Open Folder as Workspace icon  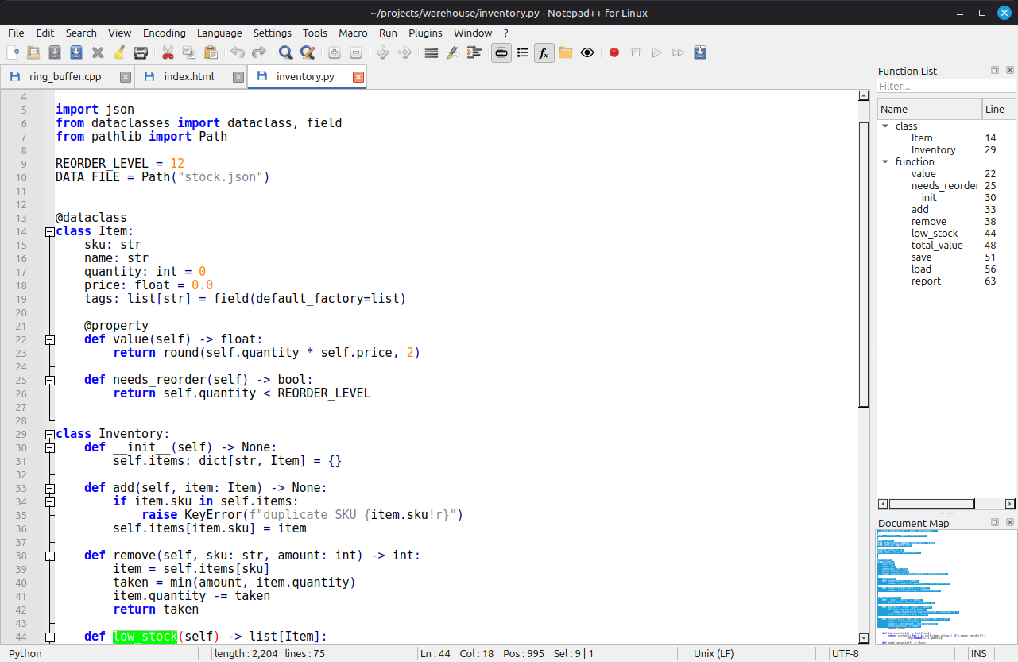(x=566, y=52)
